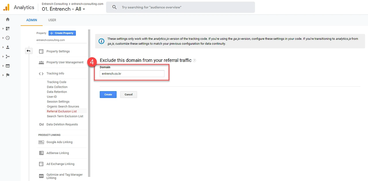Click the Tracking Info code brackets icon

coord(41,73)
